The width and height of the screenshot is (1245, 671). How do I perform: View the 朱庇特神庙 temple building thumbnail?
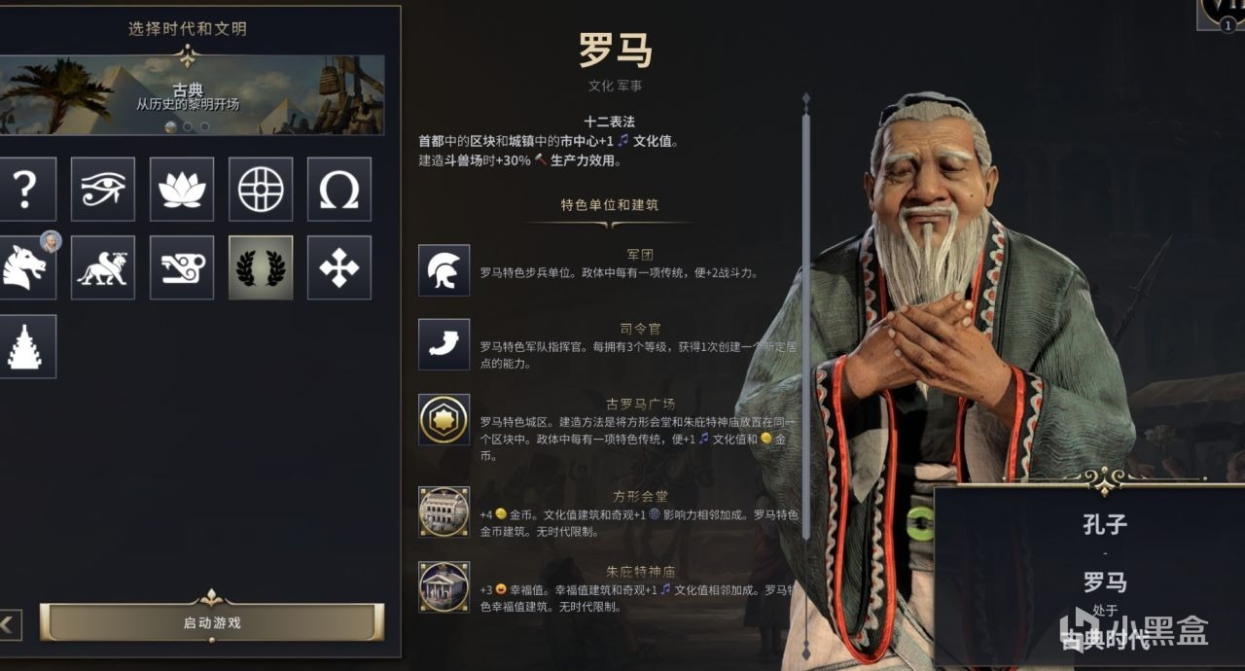tap(445, 586)
